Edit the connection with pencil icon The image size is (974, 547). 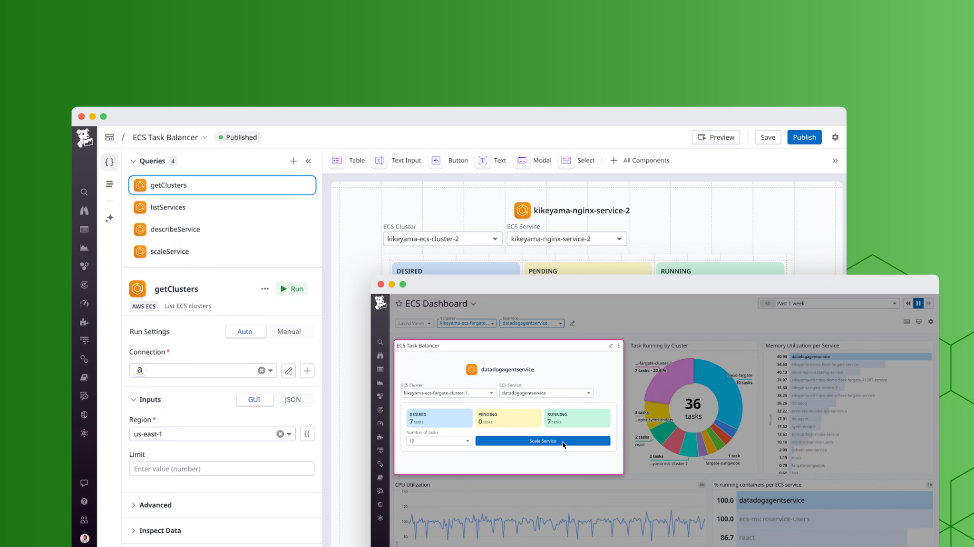click(288, 371)
